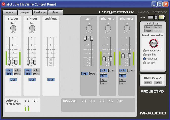The height and width of the screenshot is (120, 170).
Task: Mute the aux channel
Action: click(93, 74)
